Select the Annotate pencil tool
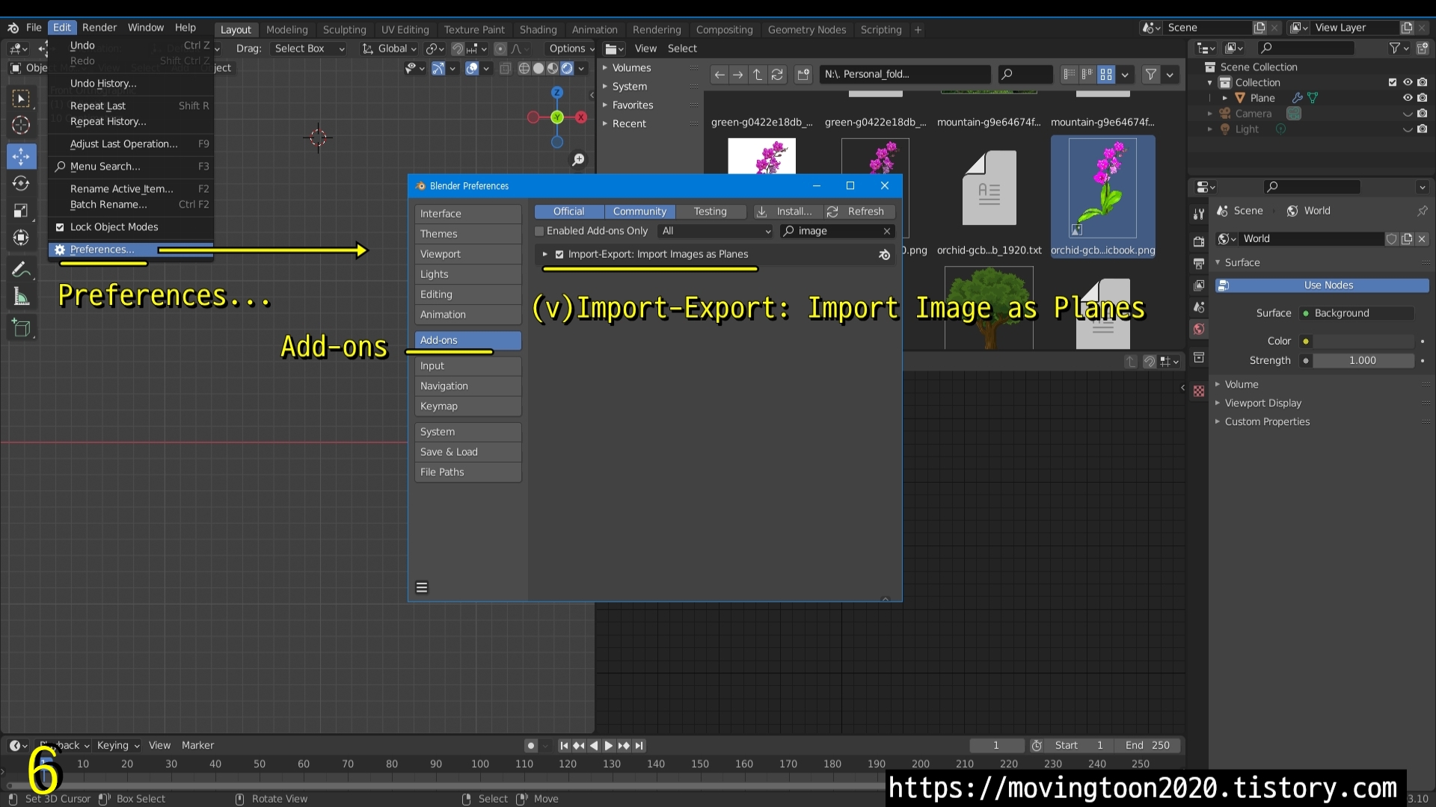The image size is (1436, 807). 21,269
